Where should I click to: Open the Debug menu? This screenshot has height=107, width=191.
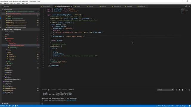[x=19, y=3]
